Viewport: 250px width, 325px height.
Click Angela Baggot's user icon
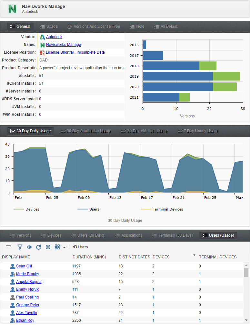coord(12,282)
